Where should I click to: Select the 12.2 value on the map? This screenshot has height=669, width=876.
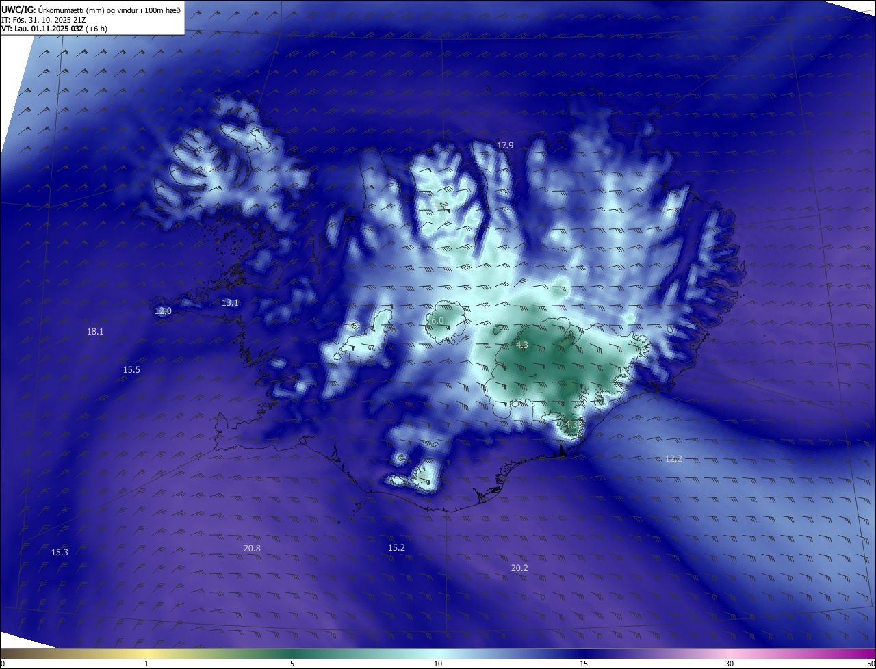(673, 458)
